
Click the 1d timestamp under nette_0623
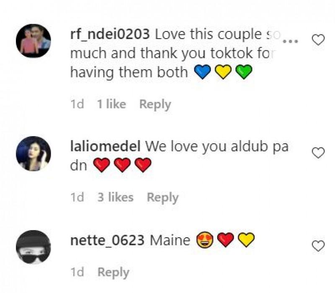77,272
